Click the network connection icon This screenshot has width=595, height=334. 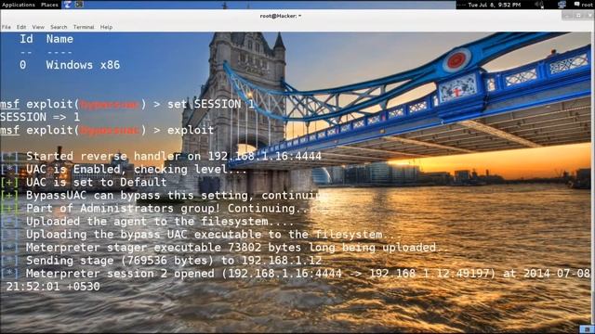pos(562,5)
